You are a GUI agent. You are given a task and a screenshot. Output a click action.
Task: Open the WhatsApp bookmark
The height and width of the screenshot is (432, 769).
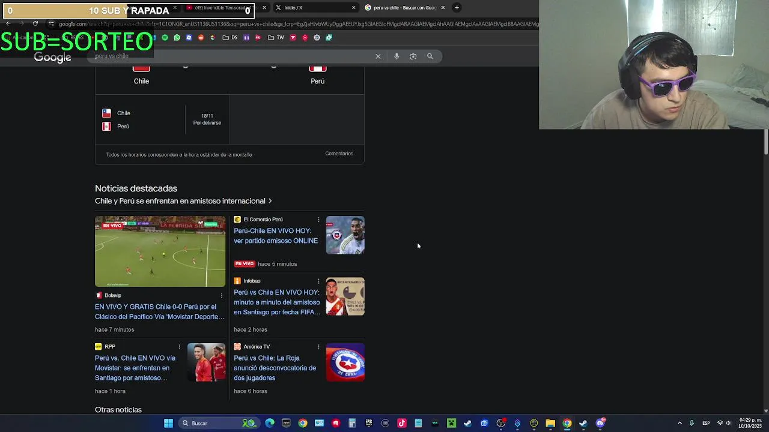177,37
